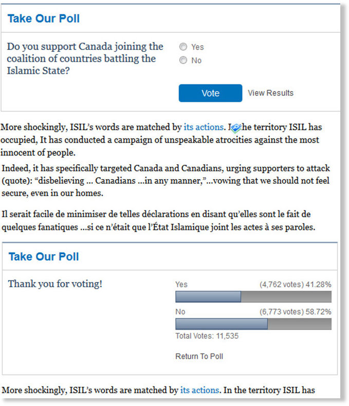Open the View Results link
Viewport: 349px width, 406px height.
pos(270,93)
